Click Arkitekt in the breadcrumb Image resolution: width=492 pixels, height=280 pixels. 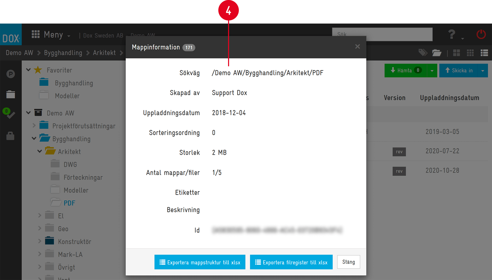tap(104, 53)
